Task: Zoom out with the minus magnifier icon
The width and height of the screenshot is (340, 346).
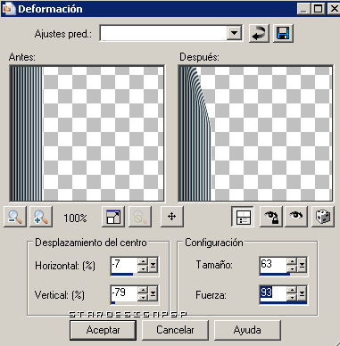Action: pyautogui.click(x=15, y=217)
